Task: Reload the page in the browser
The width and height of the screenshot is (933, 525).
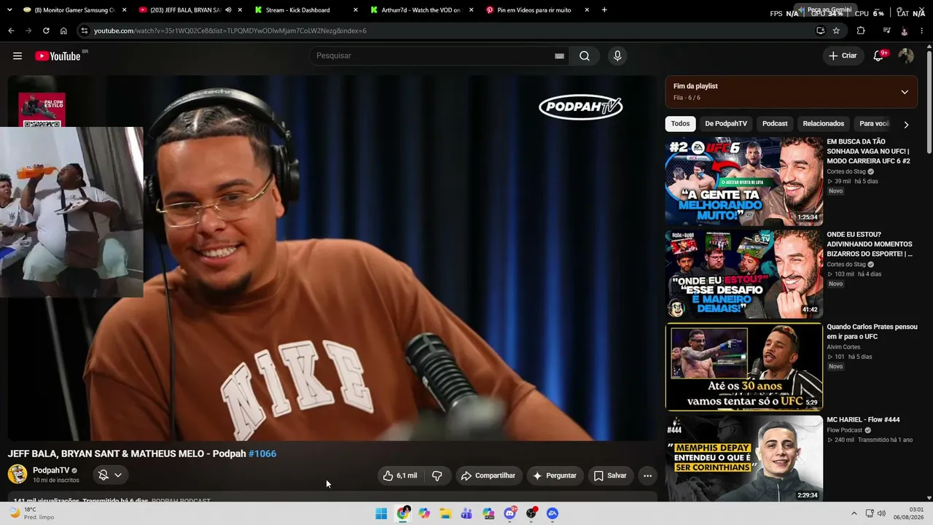Action: click(46, 31)
